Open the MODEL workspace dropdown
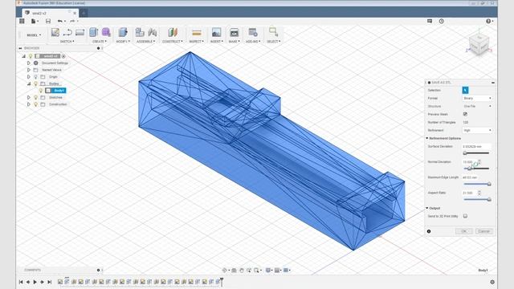This screenshot has width=514, height=289. click(x=34, y=35)
